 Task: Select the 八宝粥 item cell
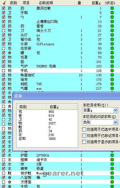tap(26, 178)
